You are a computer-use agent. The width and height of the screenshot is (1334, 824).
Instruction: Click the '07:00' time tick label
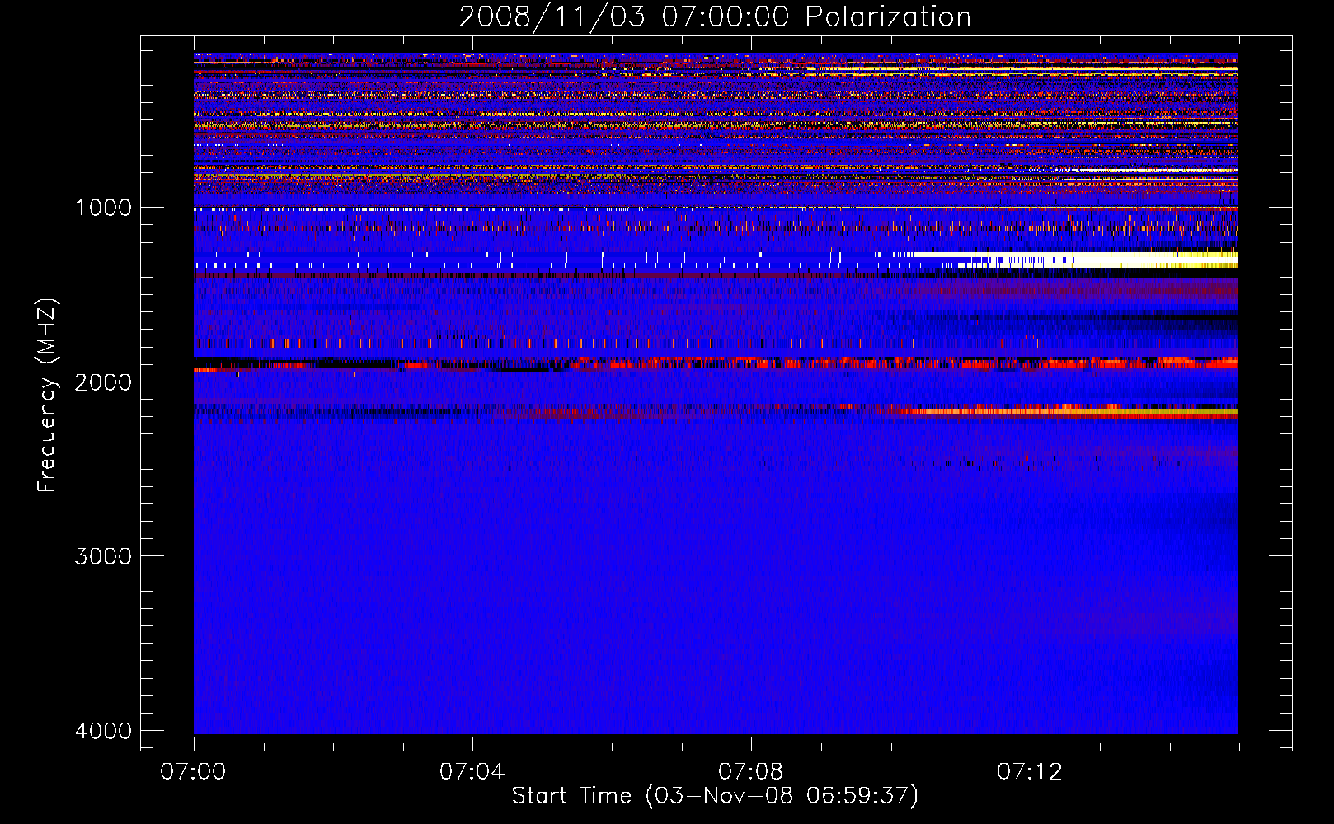point(193,772)
